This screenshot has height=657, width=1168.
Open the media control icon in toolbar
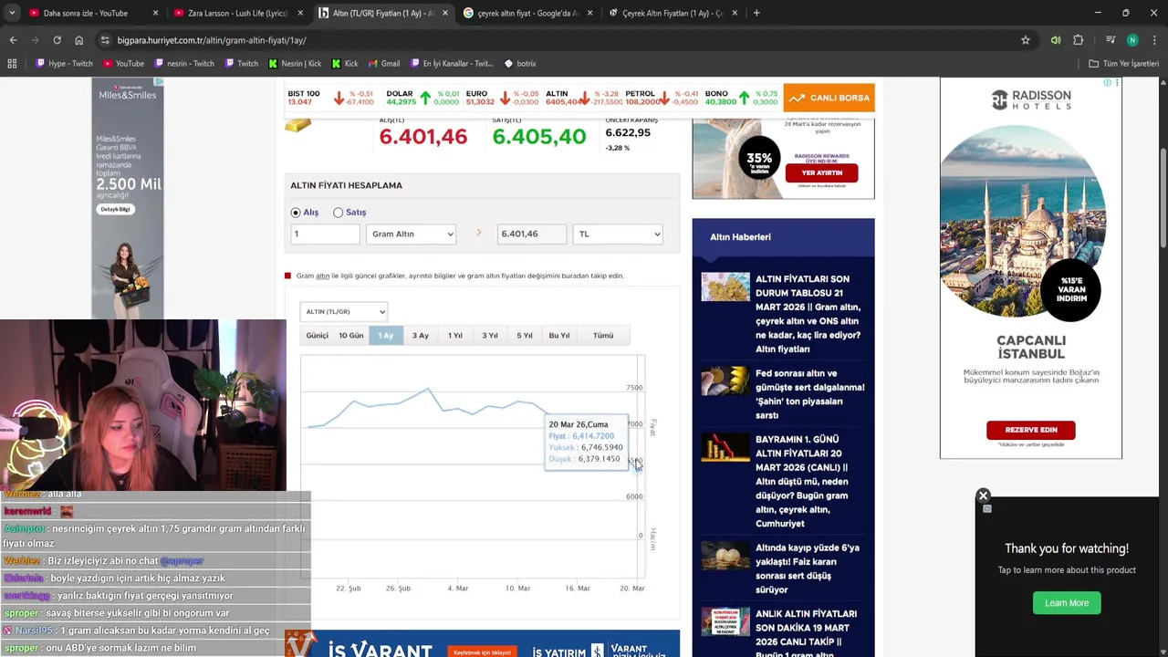[x=1111, y=40]
